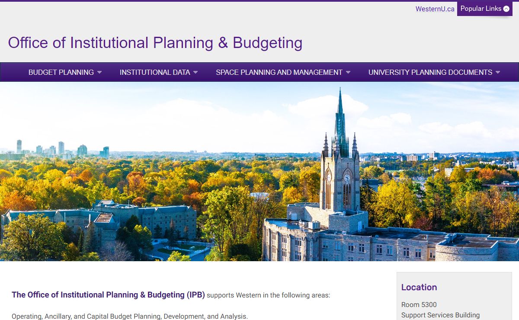The image size is (519, 320).
Task: Select the 'Support Services Building' text
Action: pyautogui.click(x=440, y=315)
